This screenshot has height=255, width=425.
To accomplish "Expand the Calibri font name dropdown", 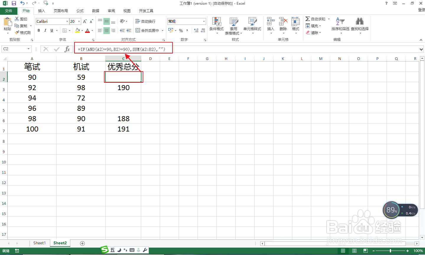I will click(x=67, y=21).
